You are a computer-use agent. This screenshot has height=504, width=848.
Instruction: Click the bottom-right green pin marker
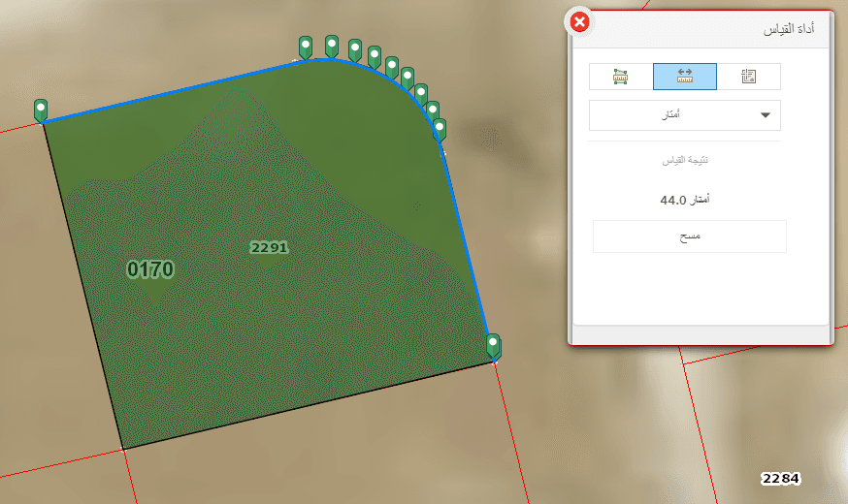(x=493, y=346)
